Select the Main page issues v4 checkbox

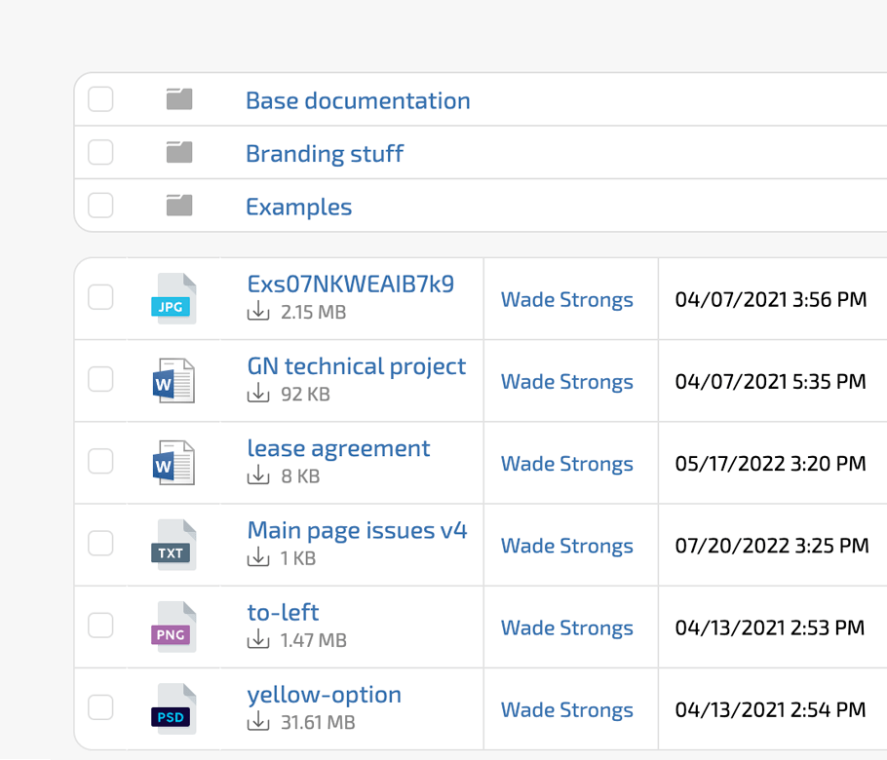click(100, 544)
